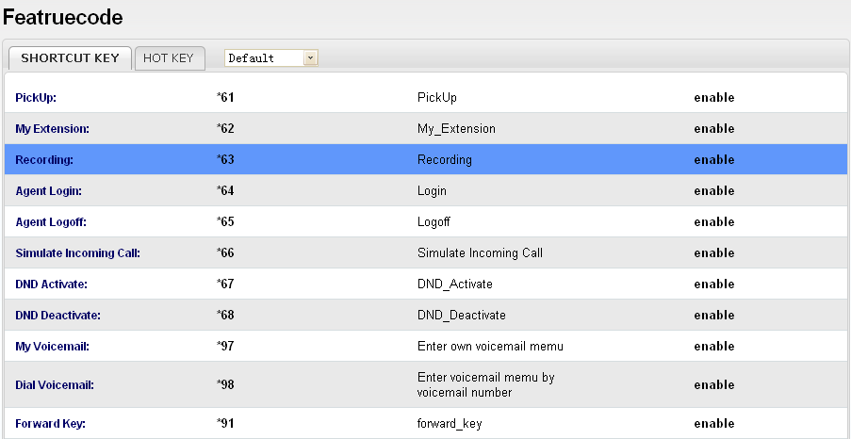Open the Default dropdown list
The image size is (851, 439).
(x=310, y=58)
